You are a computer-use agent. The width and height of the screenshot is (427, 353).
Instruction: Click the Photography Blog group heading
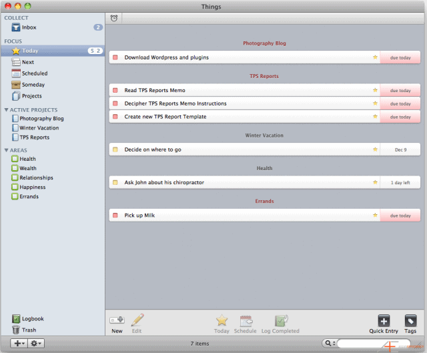point(264,43)
